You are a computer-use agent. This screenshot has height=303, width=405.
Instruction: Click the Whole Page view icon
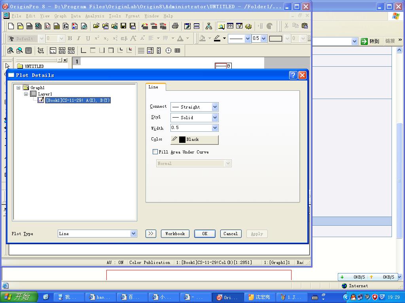[28, 50]
